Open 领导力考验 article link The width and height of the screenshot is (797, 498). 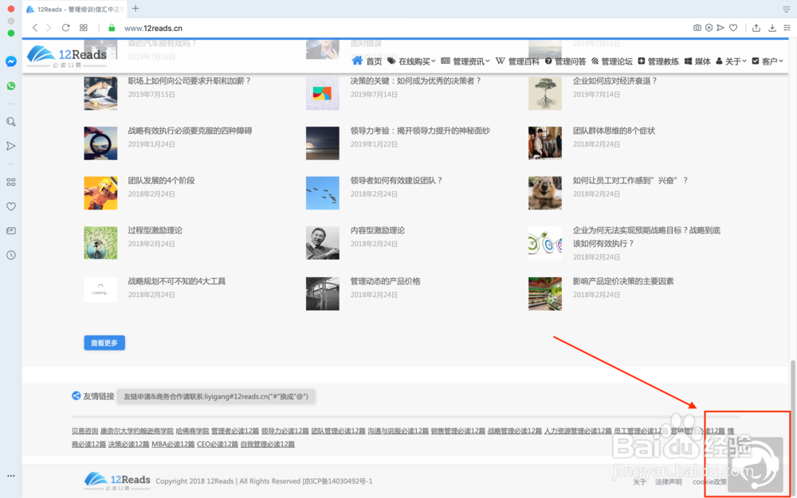pos(420,131)
